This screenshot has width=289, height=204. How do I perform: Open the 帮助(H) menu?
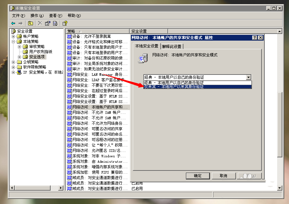coord(74,16)
